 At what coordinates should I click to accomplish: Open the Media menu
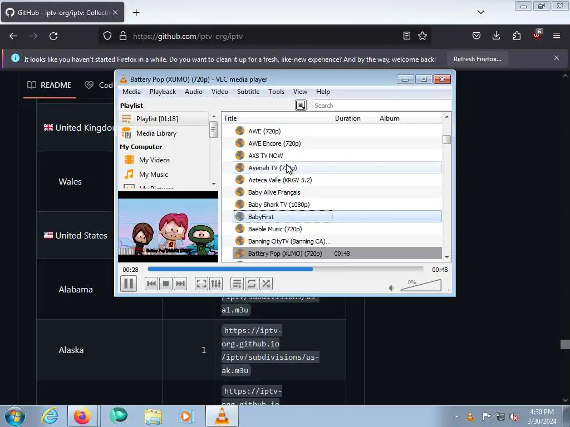[x=131, y=92]
